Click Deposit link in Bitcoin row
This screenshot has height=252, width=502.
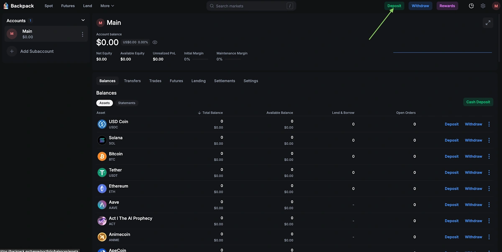coord(452,156)
